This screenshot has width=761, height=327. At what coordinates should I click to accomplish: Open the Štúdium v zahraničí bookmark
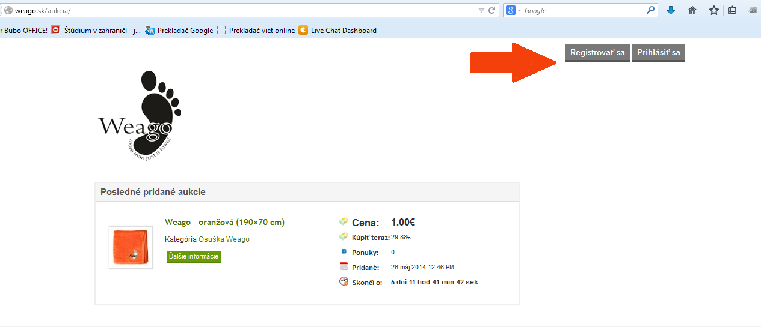click(x=96, y=31)
